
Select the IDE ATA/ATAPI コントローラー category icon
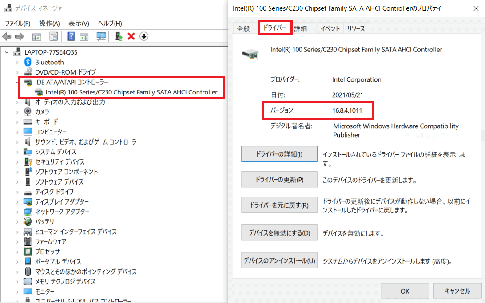[x=28, y=82]
